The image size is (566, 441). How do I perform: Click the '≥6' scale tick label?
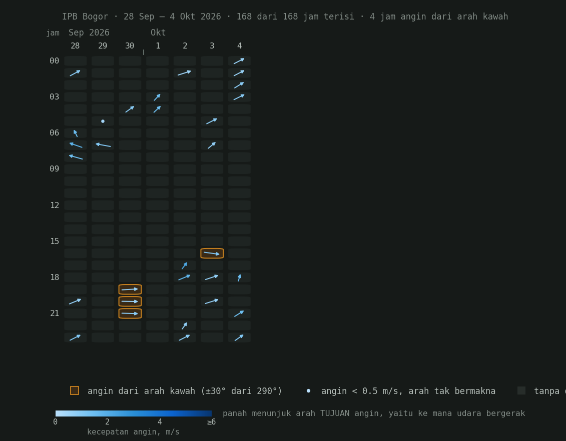click(x=212, y=422)
